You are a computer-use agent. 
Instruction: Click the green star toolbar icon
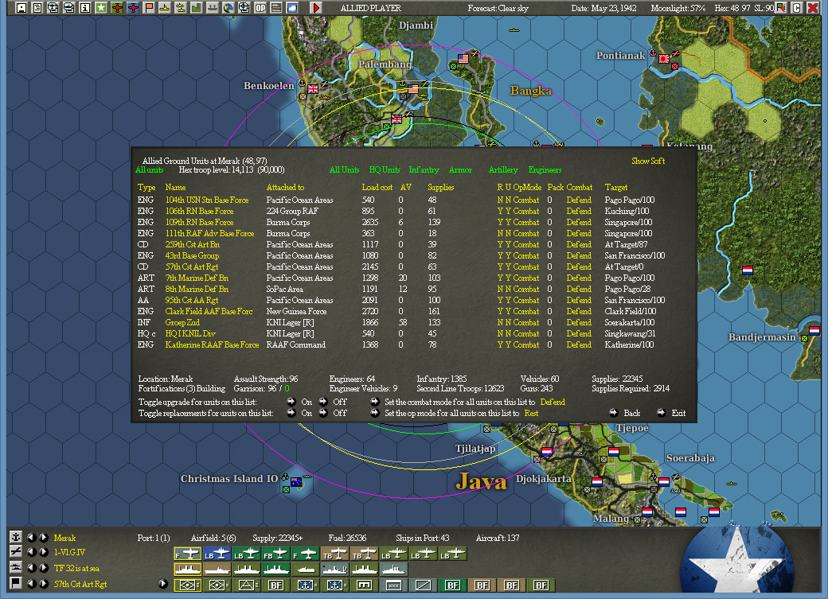102,7
